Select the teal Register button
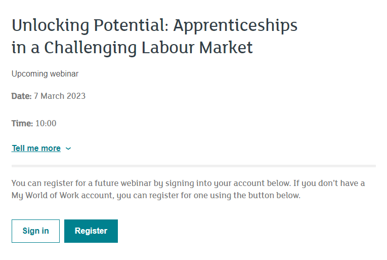Viewport: 387px width, 260px height. [91, 231]
